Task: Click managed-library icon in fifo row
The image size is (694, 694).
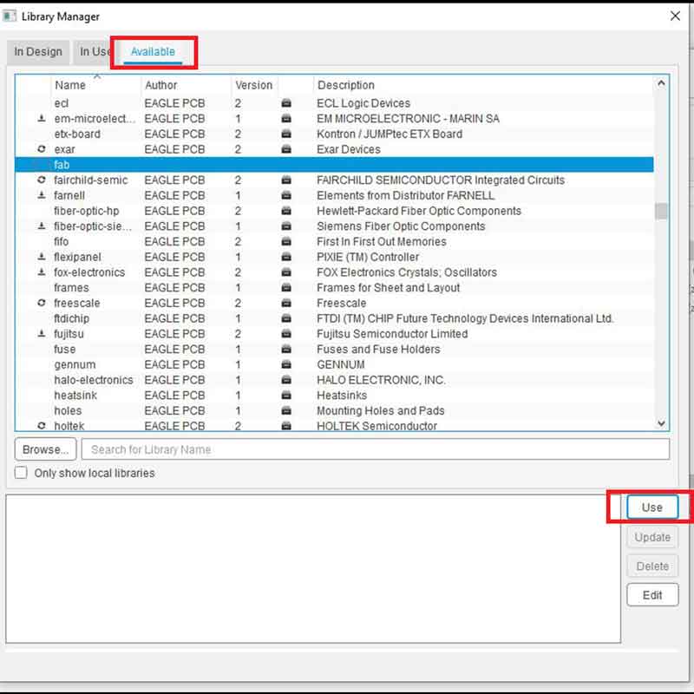Action: [286, 242]
